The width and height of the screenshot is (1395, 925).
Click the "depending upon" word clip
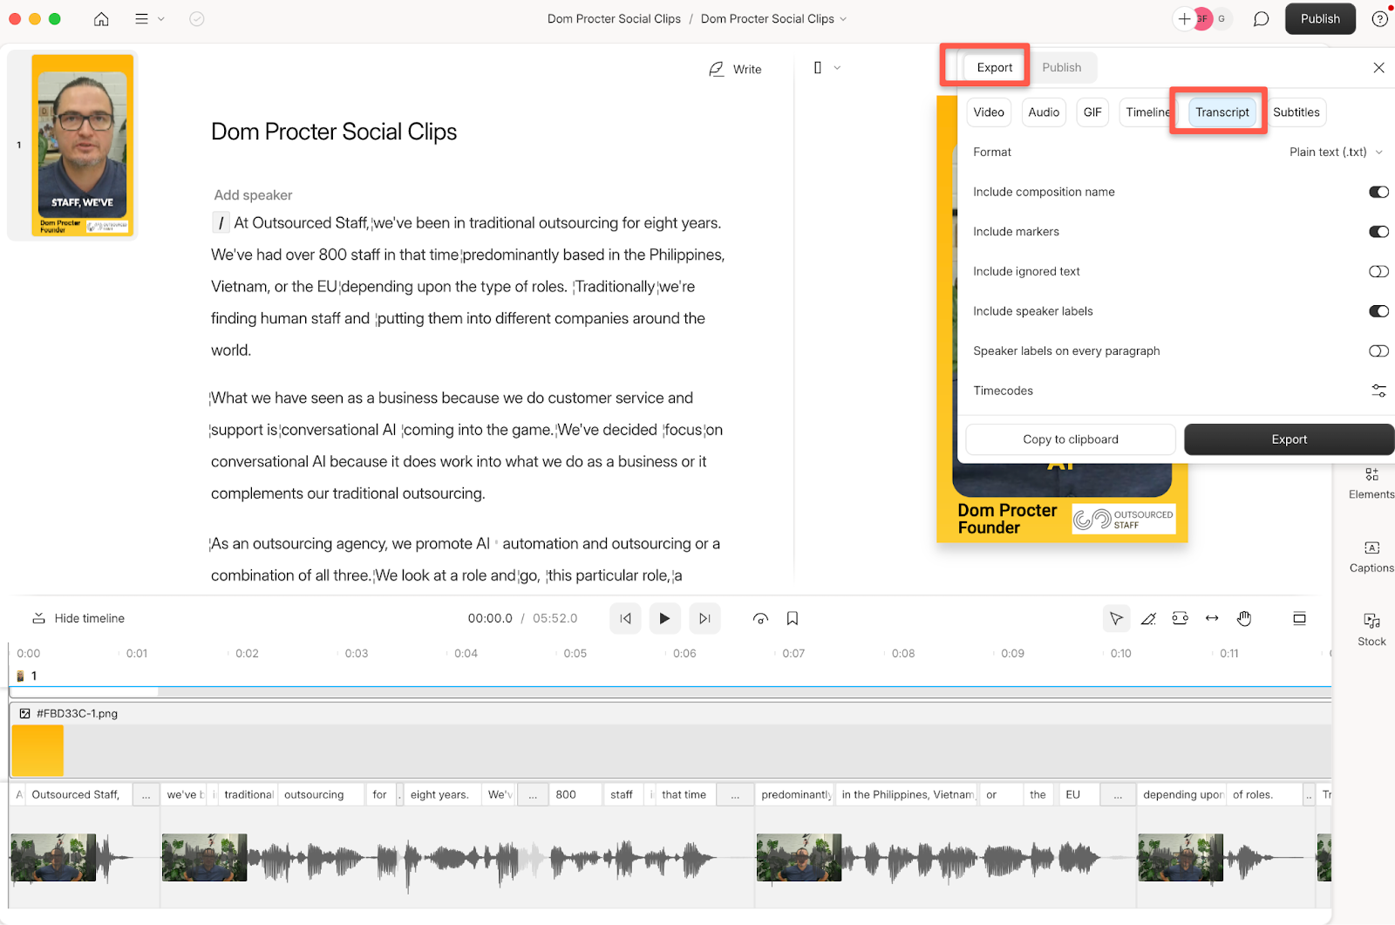click(1181, 794)
